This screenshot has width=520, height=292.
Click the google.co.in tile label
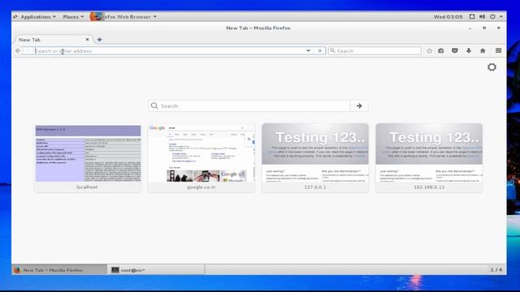pos(201,187)
